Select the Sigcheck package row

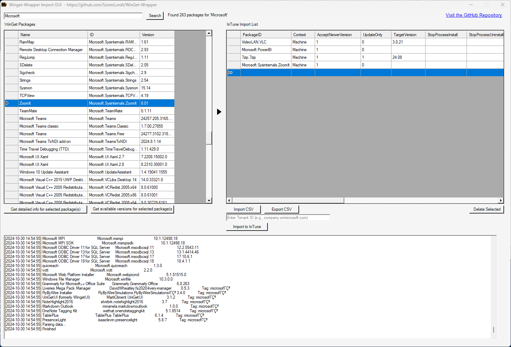pyautogui.click(x=89, y=73)
